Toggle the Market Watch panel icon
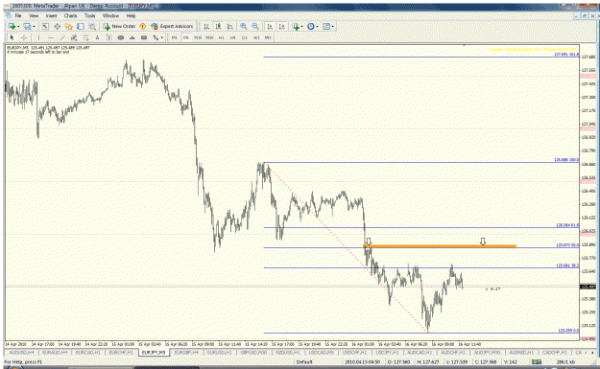600x369 pixels. (45, 27)
